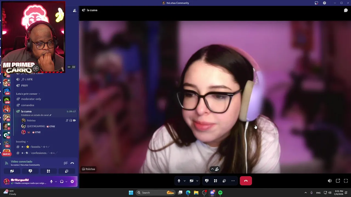Click Video conectado connection status

pyautogui.click(x=21, y=162)
